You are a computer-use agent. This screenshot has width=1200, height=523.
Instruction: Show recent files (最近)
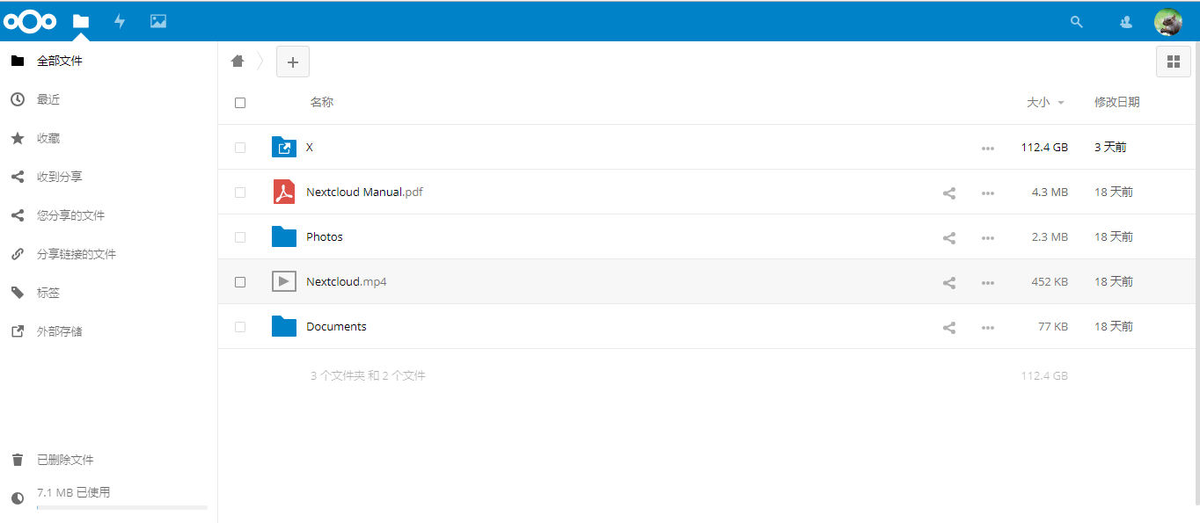tap(48, 99)
